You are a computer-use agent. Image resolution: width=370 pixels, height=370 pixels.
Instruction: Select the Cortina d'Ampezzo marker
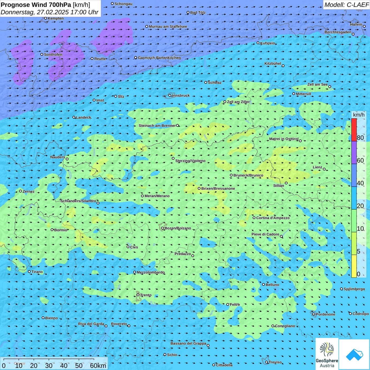click(x=254, y=218)
